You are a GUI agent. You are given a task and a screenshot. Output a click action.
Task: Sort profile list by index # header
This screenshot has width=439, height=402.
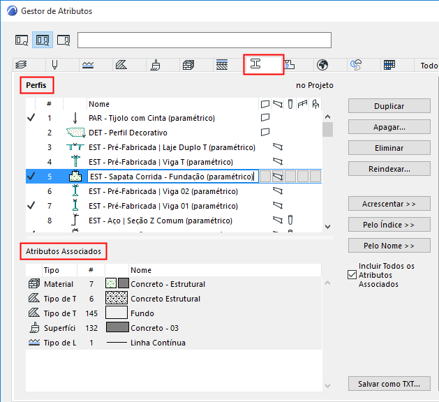coord(50,104)
